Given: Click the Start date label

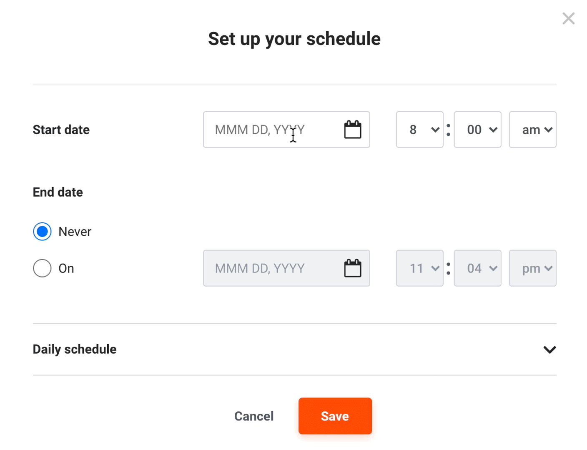Looking at the screenshot, I should click(61, 130).
